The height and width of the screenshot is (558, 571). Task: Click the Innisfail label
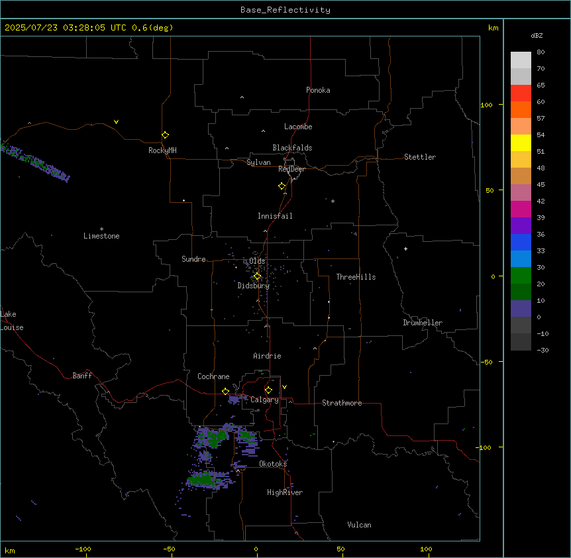pyautogui.click(x=275, y=216)
